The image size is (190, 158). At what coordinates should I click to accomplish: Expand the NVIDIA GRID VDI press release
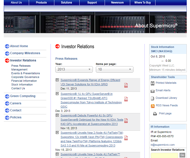click(x=57, y=80)
